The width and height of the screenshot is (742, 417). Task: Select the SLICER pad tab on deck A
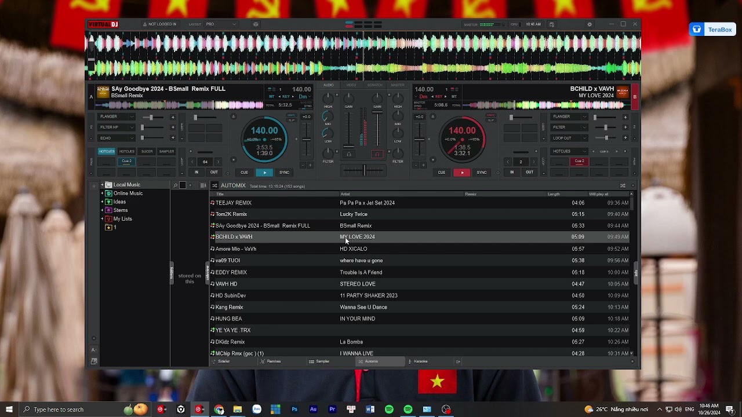[147, 151]
